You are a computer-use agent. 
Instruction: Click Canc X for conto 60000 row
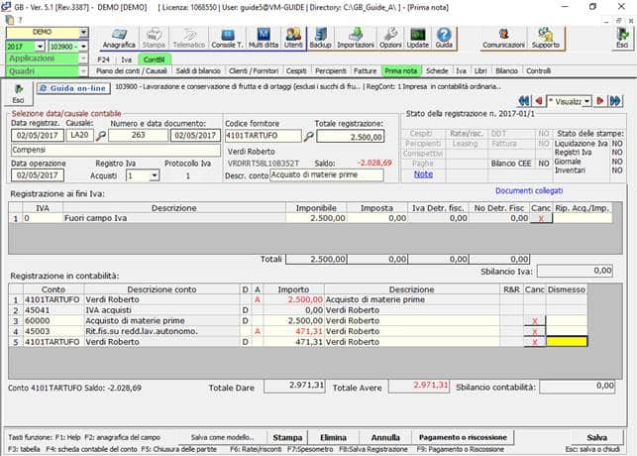tap(535, 321)
